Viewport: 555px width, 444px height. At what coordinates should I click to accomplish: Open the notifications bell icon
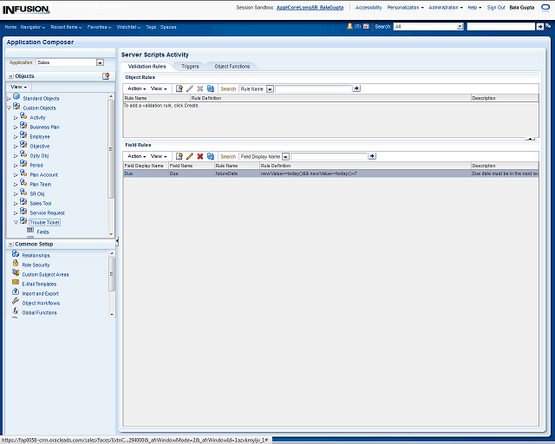click(349, 27)
